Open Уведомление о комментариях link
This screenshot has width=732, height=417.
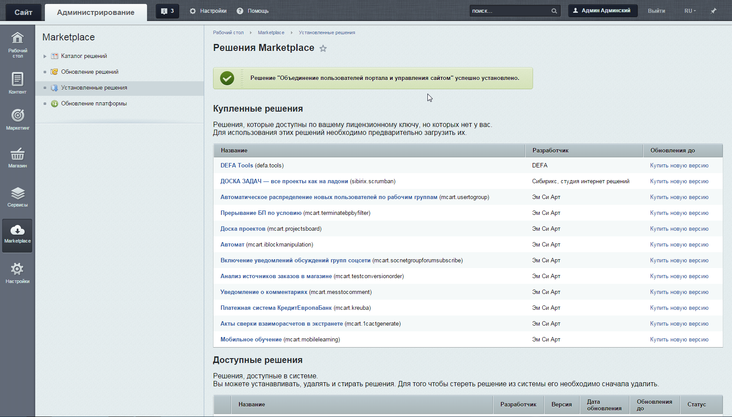tap(264, 292)
